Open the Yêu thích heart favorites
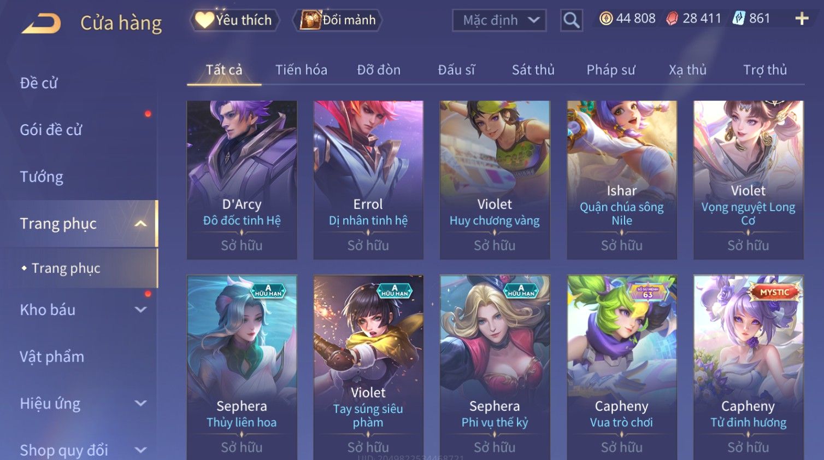 (x=234, y=20)
